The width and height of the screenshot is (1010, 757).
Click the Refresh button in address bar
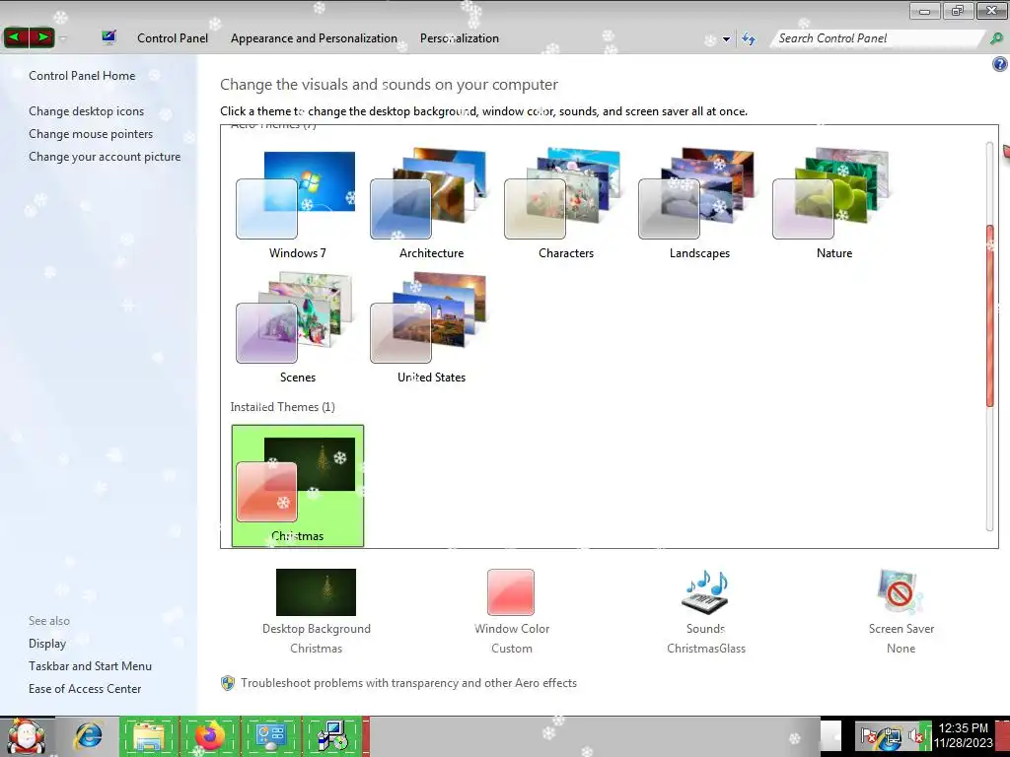[749, 38]
